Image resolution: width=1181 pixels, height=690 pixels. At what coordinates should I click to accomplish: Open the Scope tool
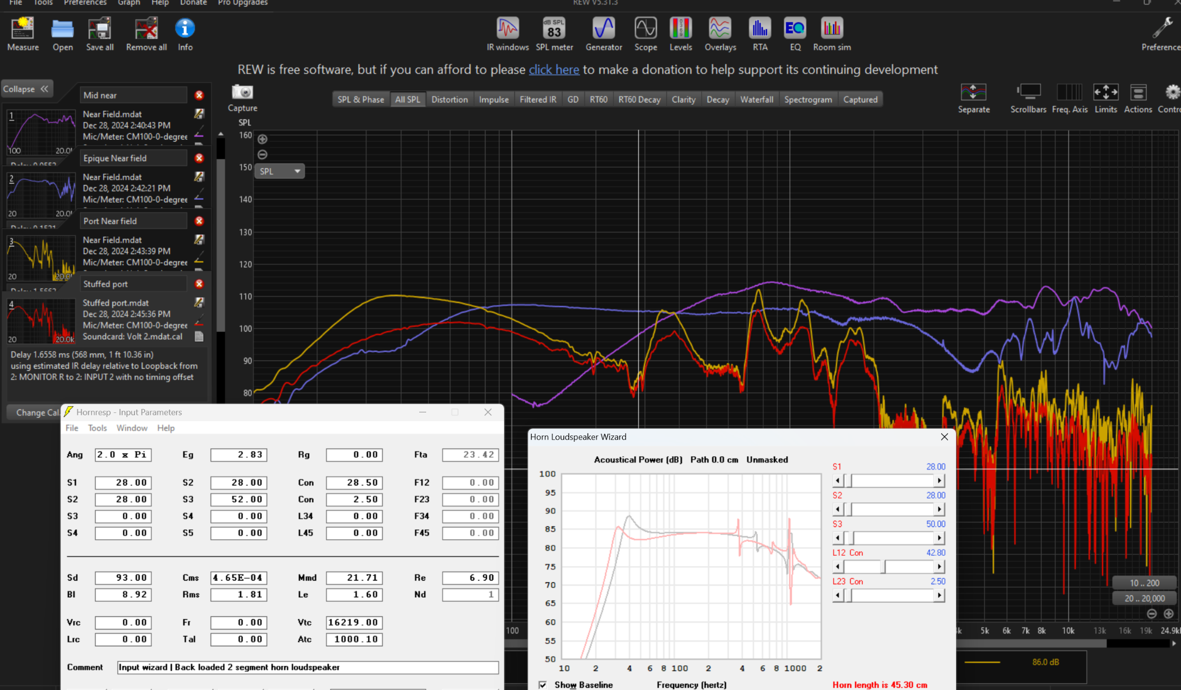pyautogui.click(x=645, y=28)
